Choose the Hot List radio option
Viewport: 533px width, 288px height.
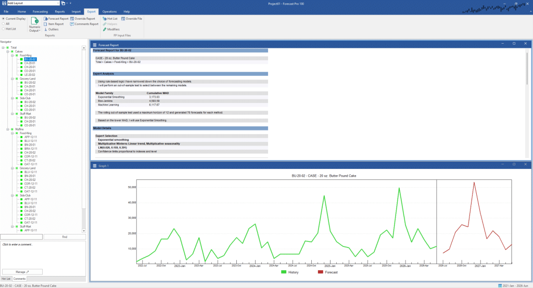coord(3,29)
